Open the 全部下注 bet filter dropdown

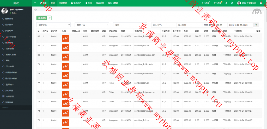92,25
